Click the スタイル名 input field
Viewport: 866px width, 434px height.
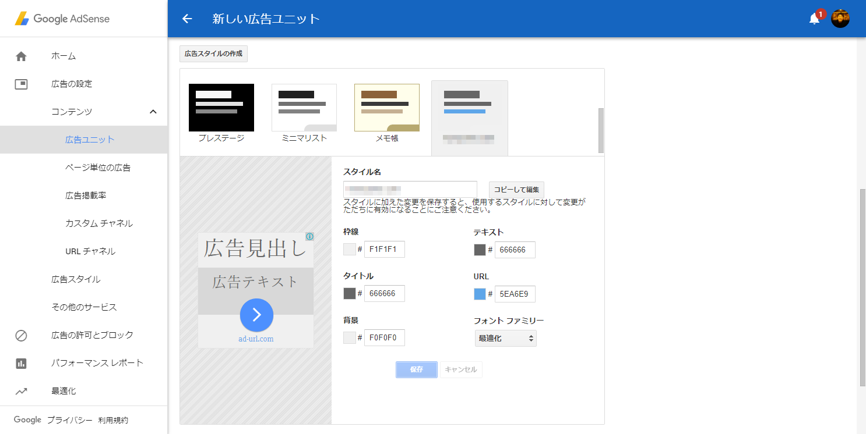click(x=410, y=190)
